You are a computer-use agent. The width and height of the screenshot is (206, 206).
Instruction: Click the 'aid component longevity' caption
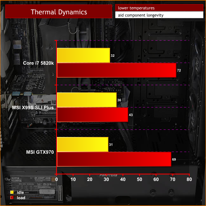pos(140,15)
